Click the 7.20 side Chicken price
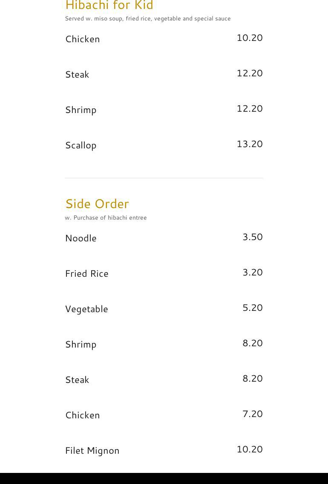Screen dimensions: 328x484 coord(252,414)
